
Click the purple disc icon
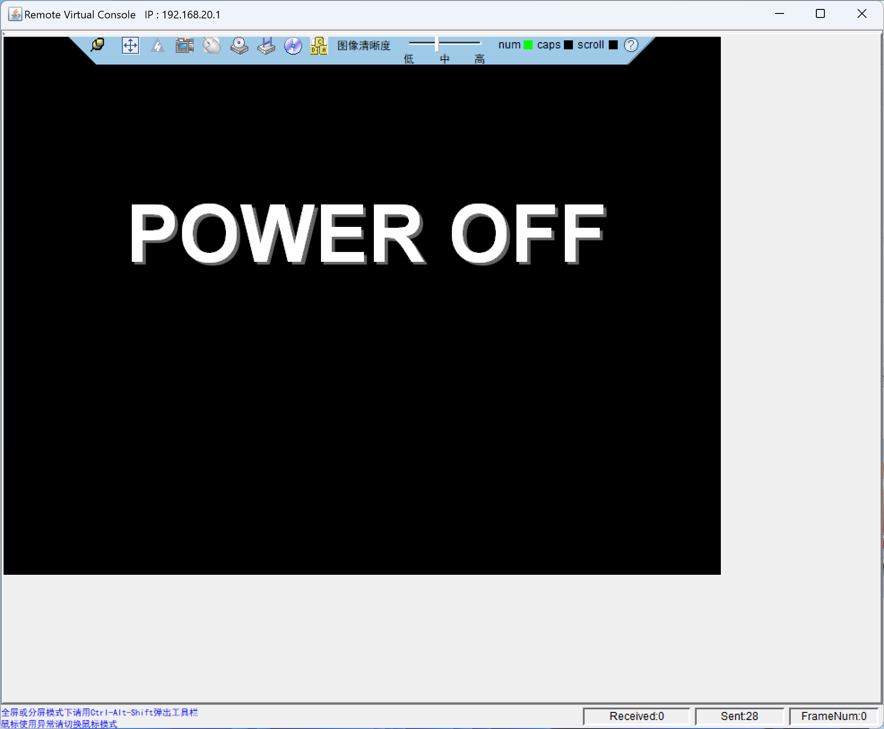(x=293, y=46)
